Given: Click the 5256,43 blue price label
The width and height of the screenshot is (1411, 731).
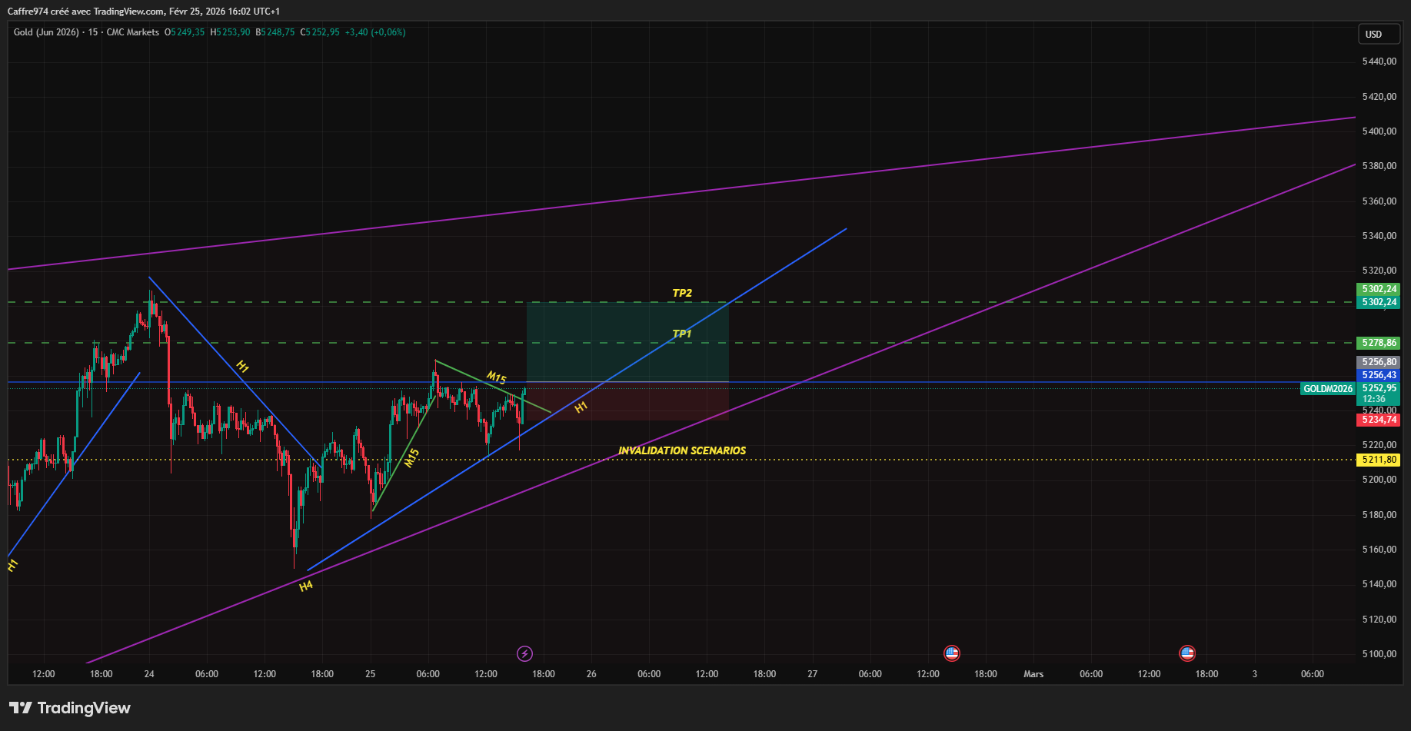Looking at the screenshot, I should click(x=1379, y=375).
